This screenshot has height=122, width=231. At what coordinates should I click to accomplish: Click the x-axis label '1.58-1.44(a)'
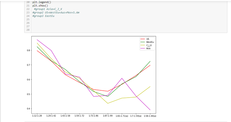click(150, 116)
